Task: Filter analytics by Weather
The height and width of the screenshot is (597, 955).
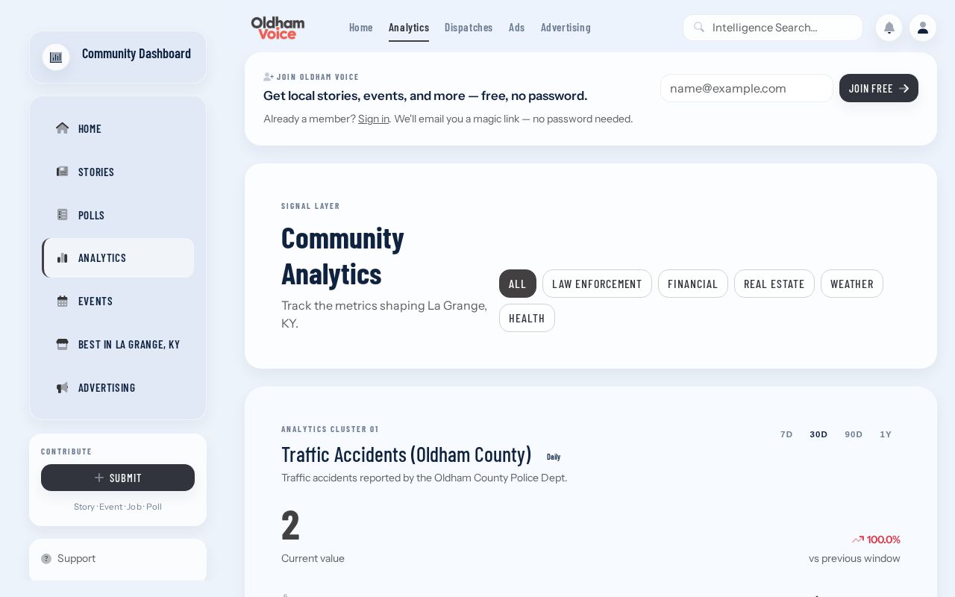Action: point(852,284)
